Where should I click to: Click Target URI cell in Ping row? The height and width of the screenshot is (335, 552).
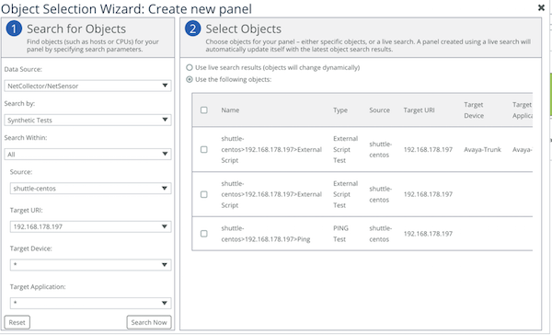click(428, 234)
